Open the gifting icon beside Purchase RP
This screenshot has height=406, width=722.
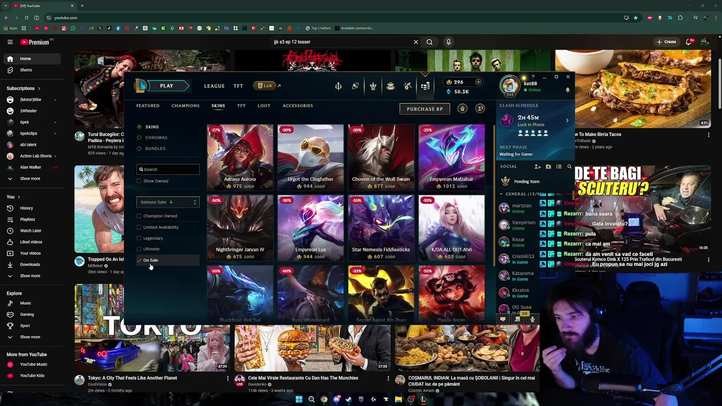(x=462, y=109)
